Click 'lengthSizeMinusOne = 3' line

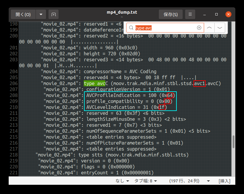(136, 119)
